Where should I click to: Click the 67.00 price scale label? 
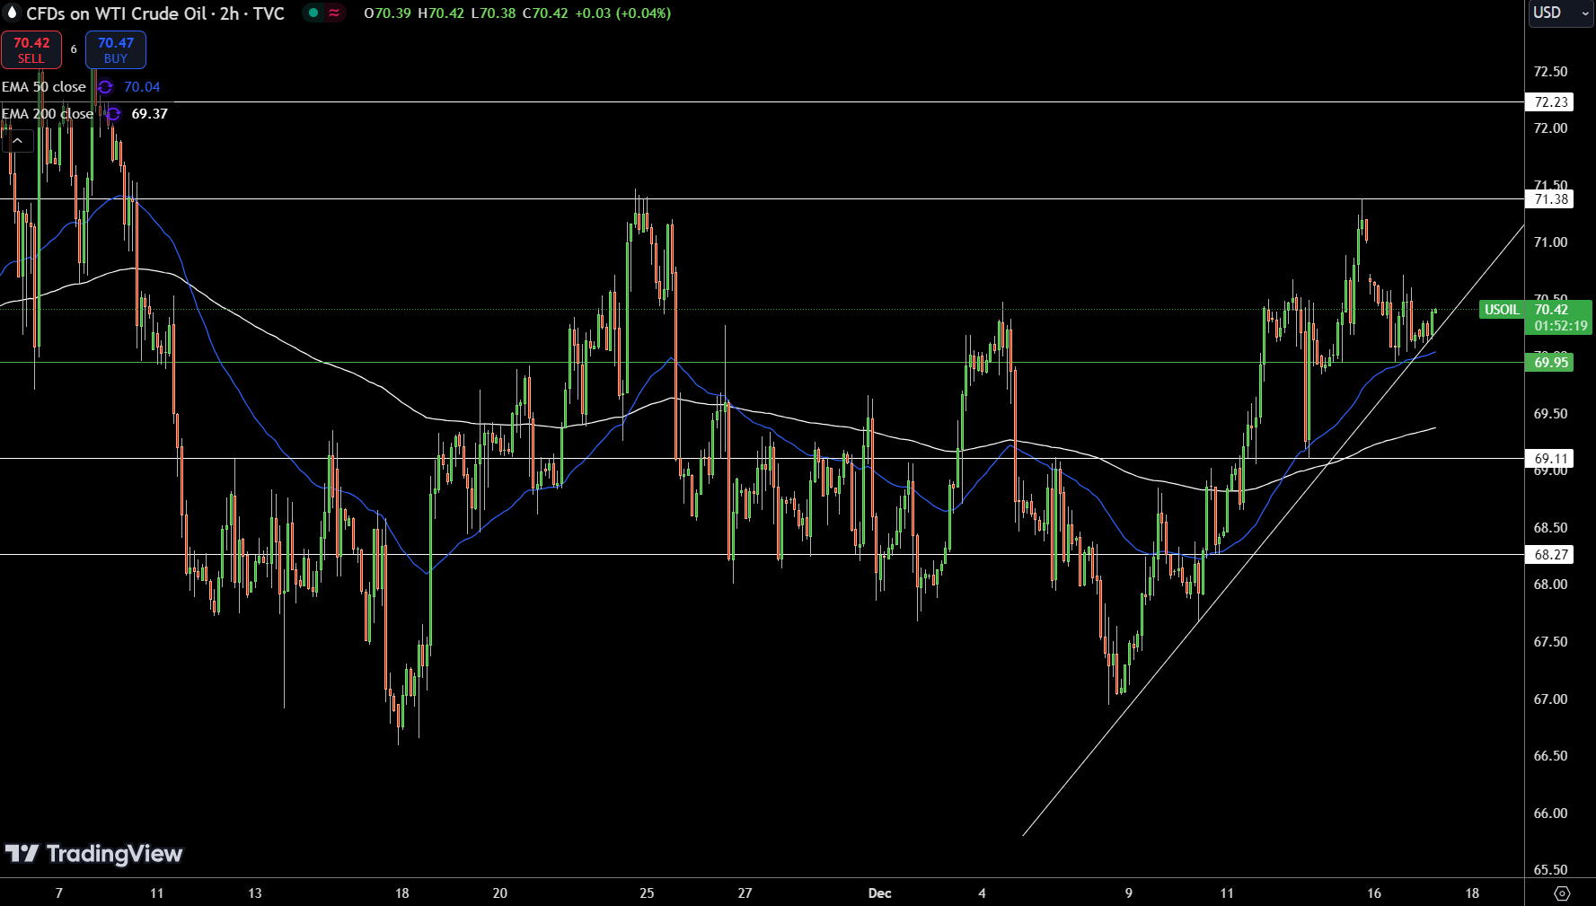tap(1550, 699)
